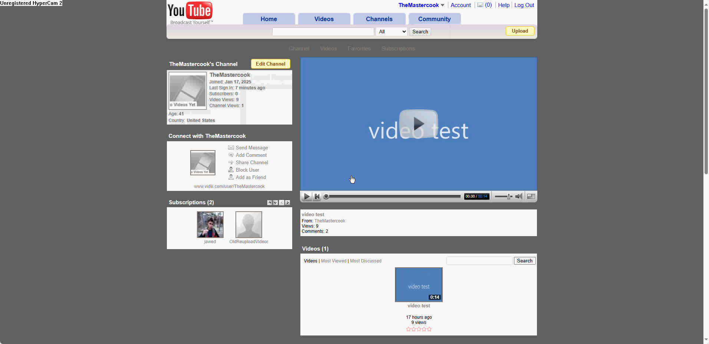The height and width of the screenshot is (344, 709).
Task: Click the Send Message envelope icon
Action: [231, 148]
